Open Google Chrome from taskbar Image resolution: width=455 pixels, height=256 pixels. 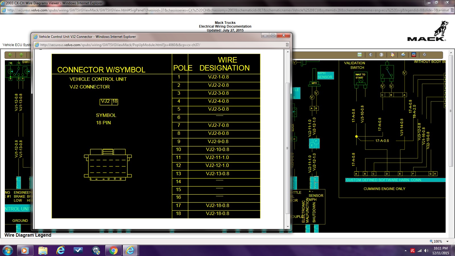113,251
